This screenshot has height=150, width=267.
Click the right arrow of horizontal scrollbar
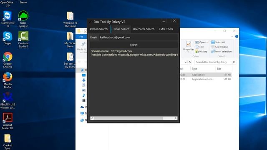[x=176, y=118]
